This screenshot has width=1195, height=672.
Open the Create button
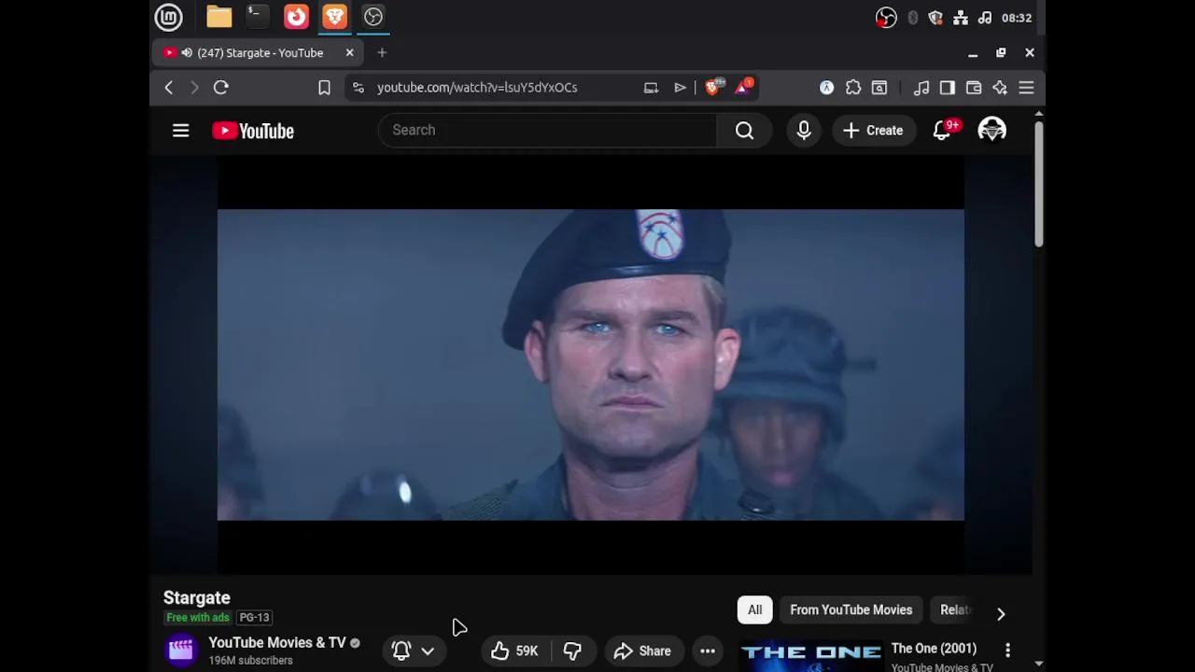[873, 131]
